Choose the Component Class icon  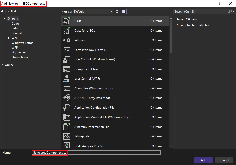click(x=67, y=69)
